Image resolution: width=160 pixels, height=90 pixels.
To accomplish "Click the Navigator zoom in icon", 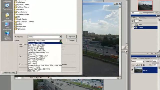I will click(156, 13).
